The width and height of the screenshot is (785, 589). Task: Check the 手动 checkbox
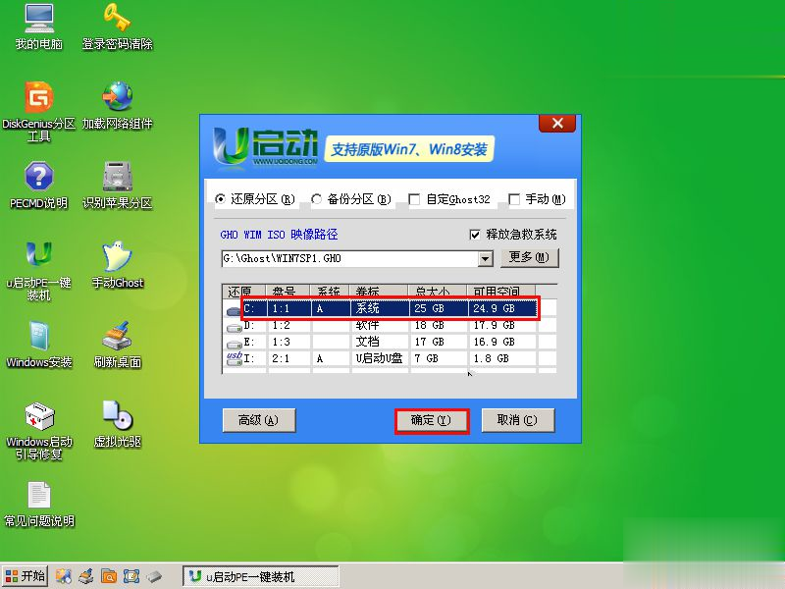click(x=514, y=199)
